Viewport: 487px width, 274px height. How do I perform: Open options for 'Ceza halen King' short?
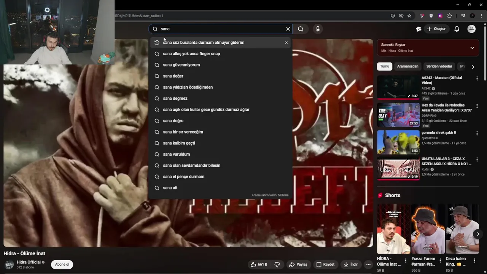click(x=474, y=261)
